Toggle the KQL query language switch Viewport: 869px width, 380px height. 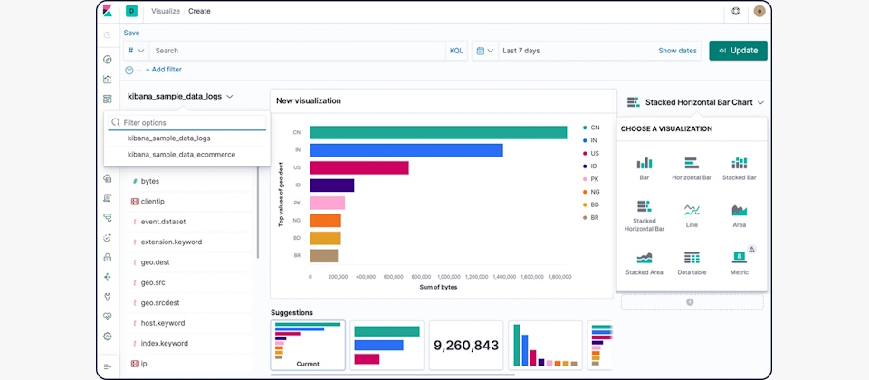[456, 51]
